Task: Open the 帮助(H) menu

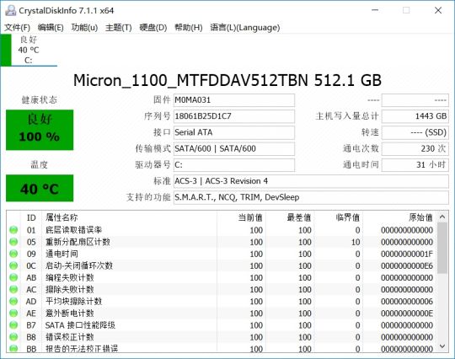Action: pyautogui.click(x=189, y=28)
